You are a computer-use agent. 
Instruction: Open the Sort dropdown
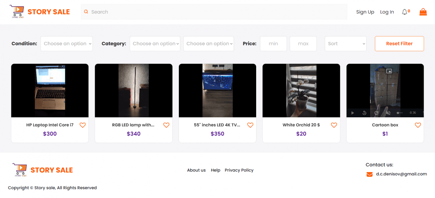[345, 44]
